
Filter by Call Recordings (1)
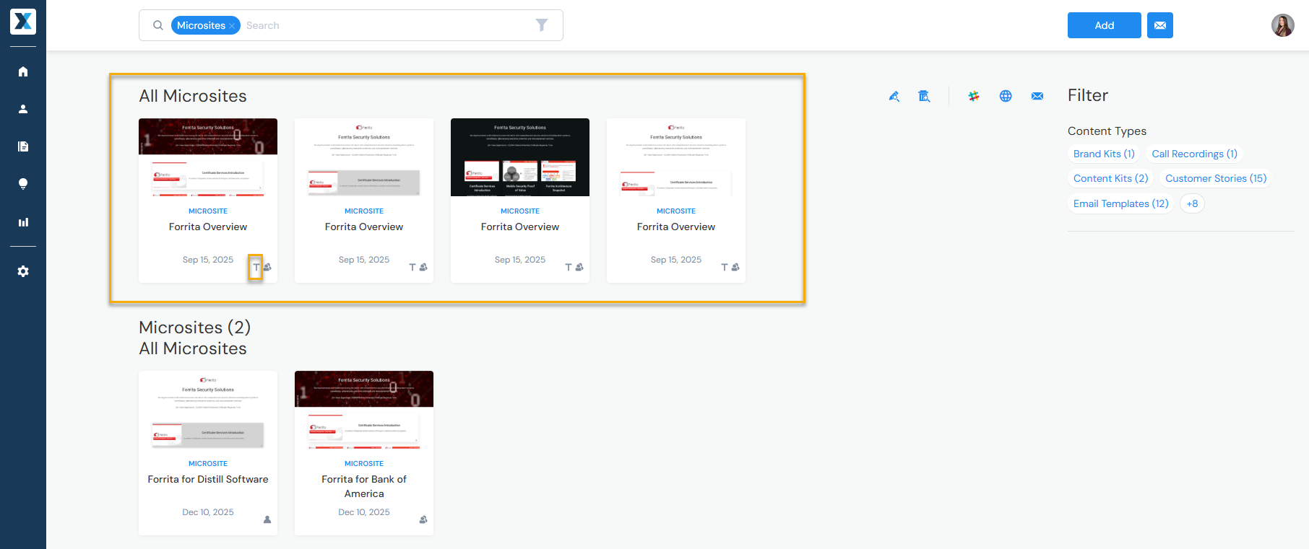[1194, 154]
